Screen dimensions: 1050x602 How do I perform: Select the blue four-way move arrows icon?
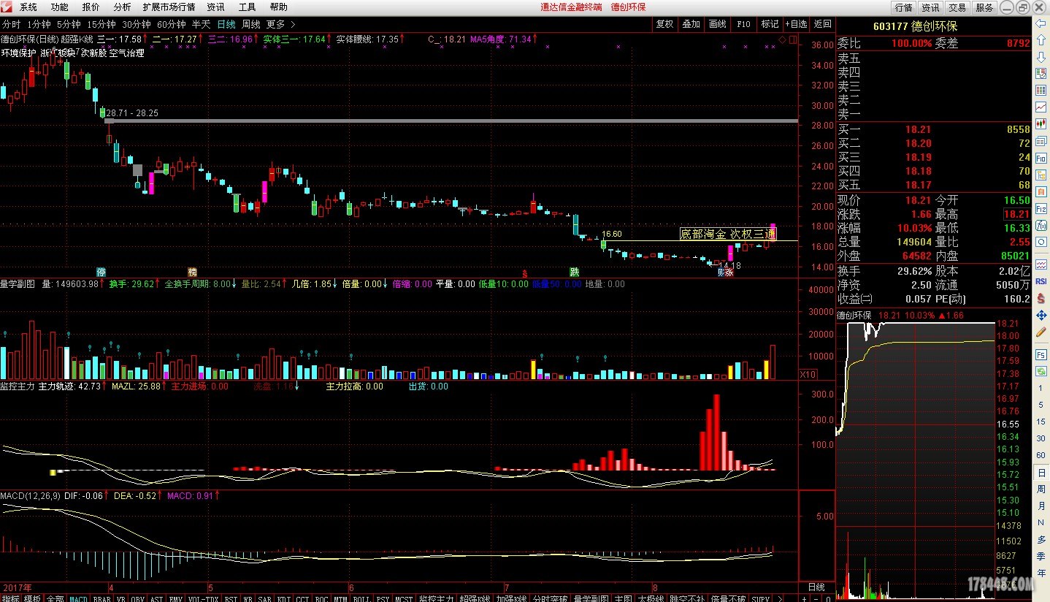coord(1041,315)
